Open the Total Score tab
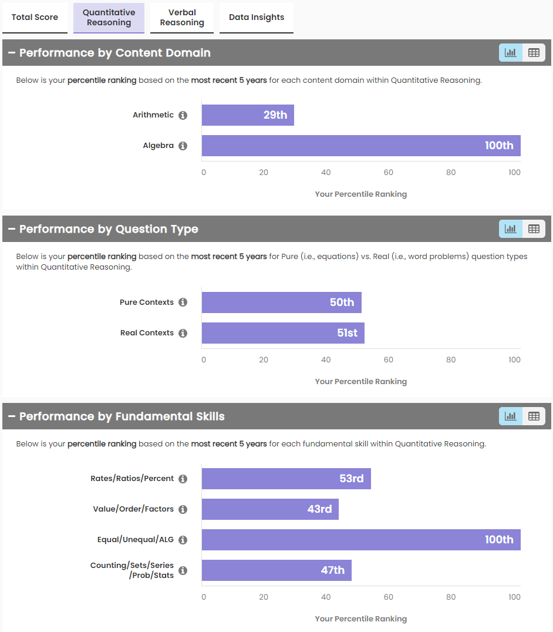The height and width of the screenshot is (632, 553). coord(35,18)
